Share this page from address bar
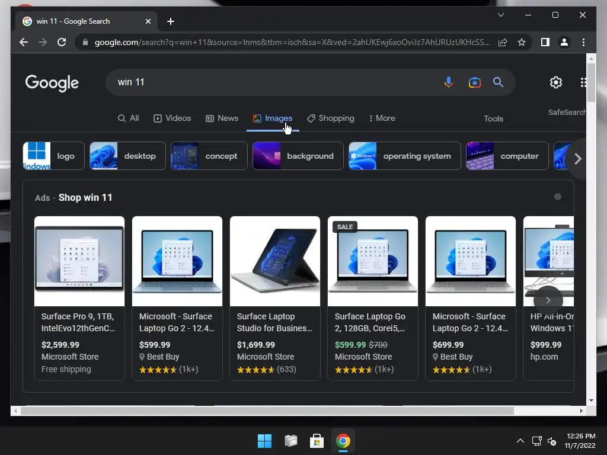This screenshot has width=607, height=455. point(503,42)
